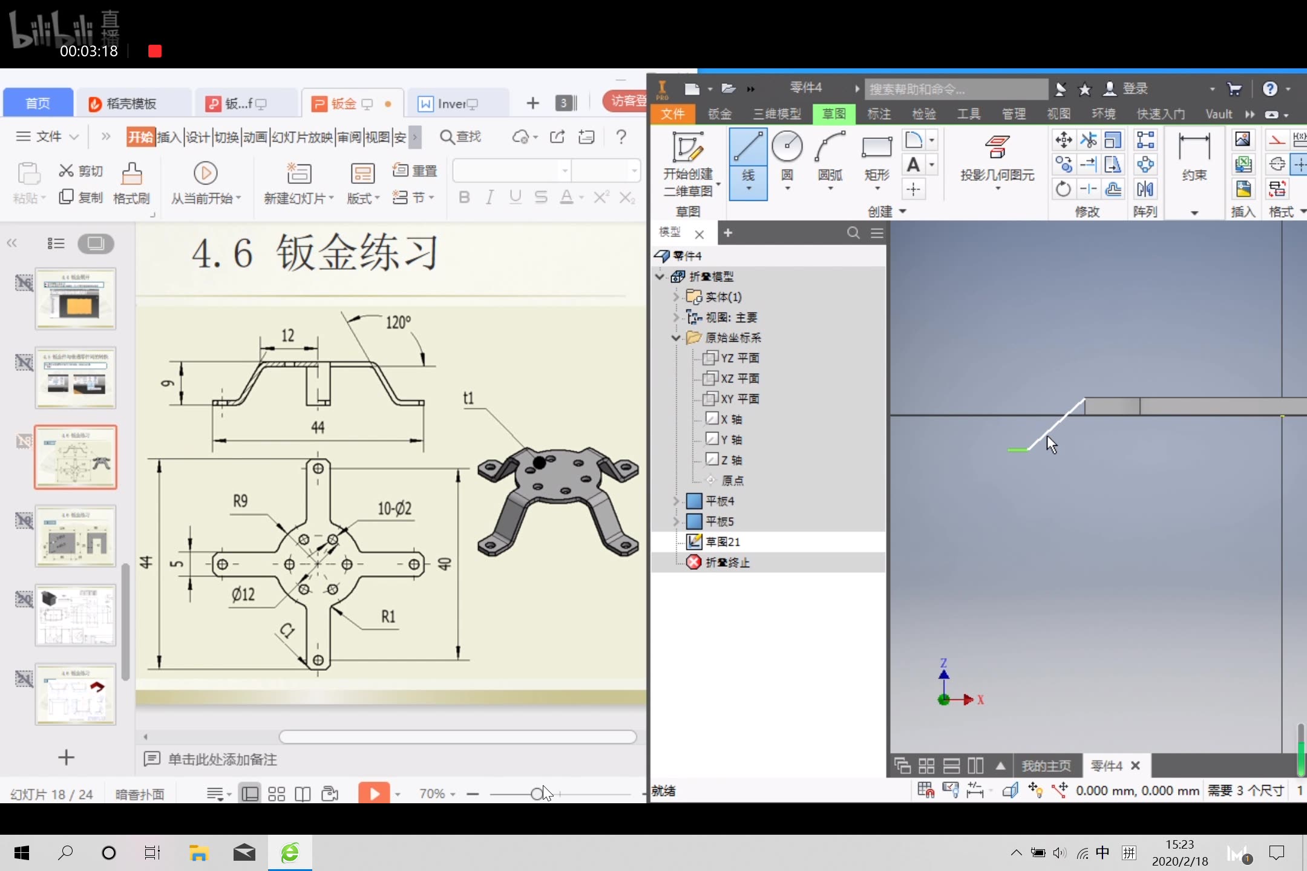Click 查找 search button in WPS

click(461, 137)
